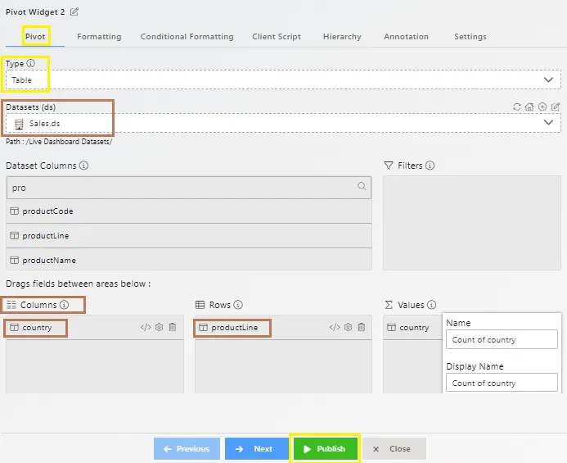The width and height of the screenshot is (567, 463).
Task: Click the Display Name input field
Action: coord(502,383)
